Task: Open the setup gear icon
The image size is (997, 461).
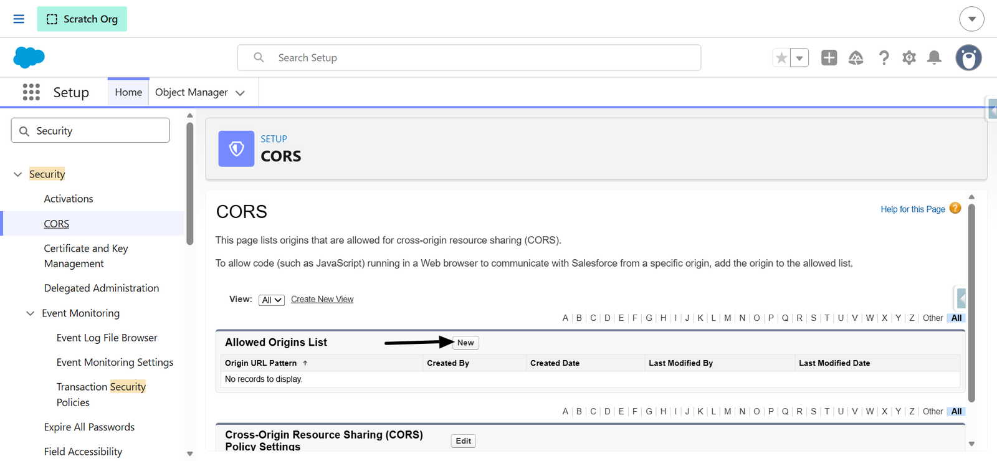Action: [x=909, y=58]
